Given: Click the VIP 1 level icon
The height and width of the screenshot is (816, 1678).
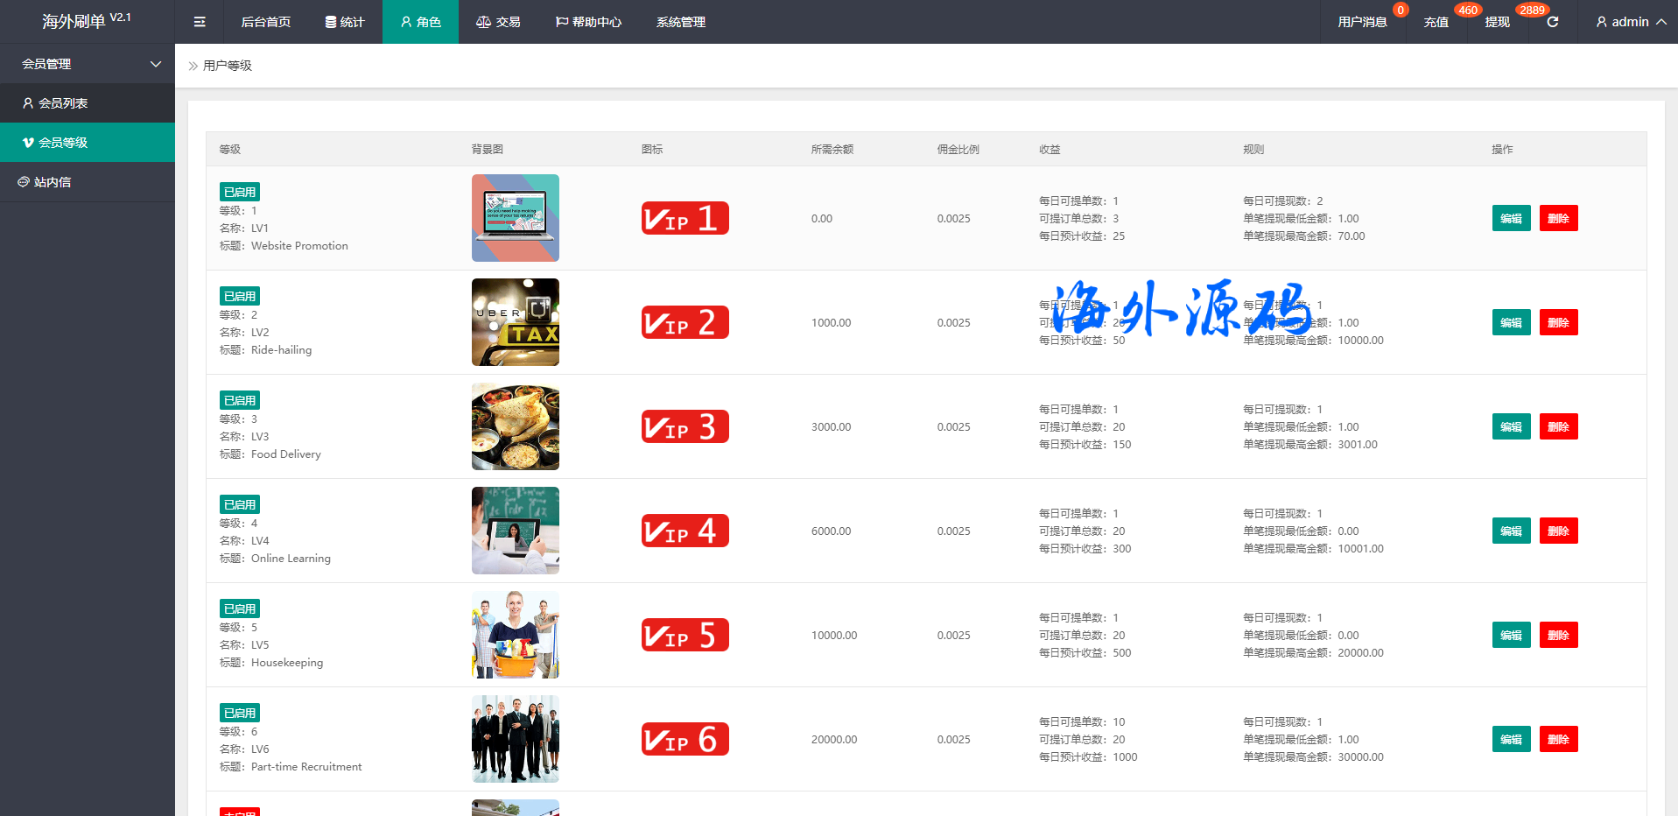Looking at the screenshot, I should 685,218.
